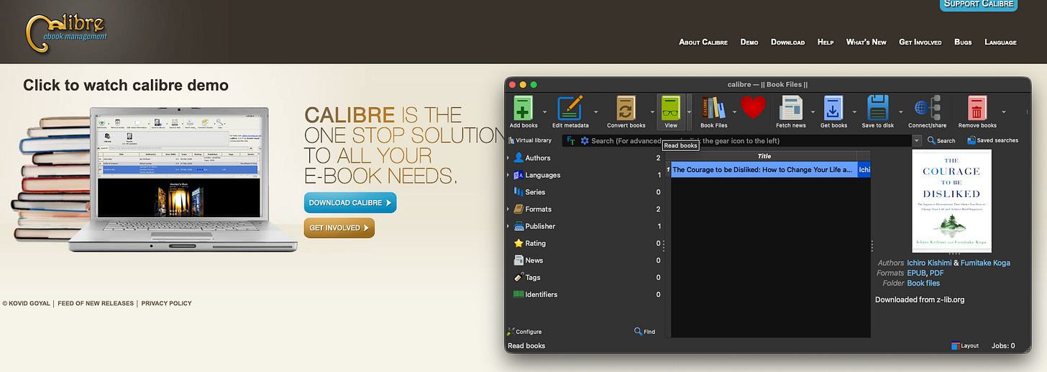Open the Help menu item on website
The height and width of the screenshot is (372, 1047).
pyautogui.click(x=826, y=42)
